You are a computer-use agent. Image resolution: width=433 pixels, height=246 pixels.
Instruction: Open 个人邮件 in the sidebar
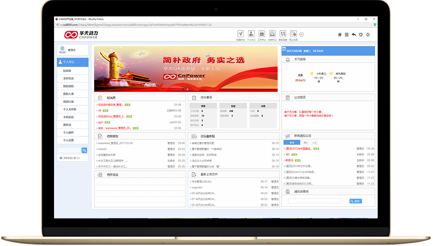pyautogui.click(x=73, y=133)
